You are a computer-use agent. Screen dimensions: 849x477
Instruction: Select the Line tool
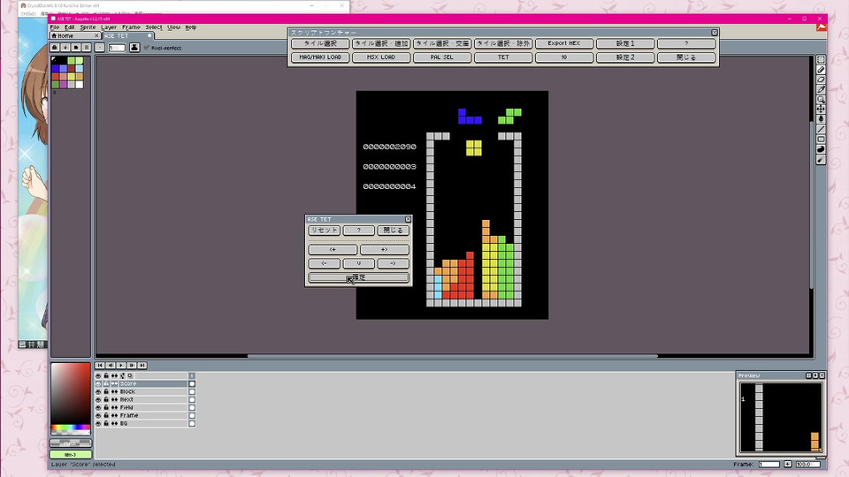coord(821,129)
